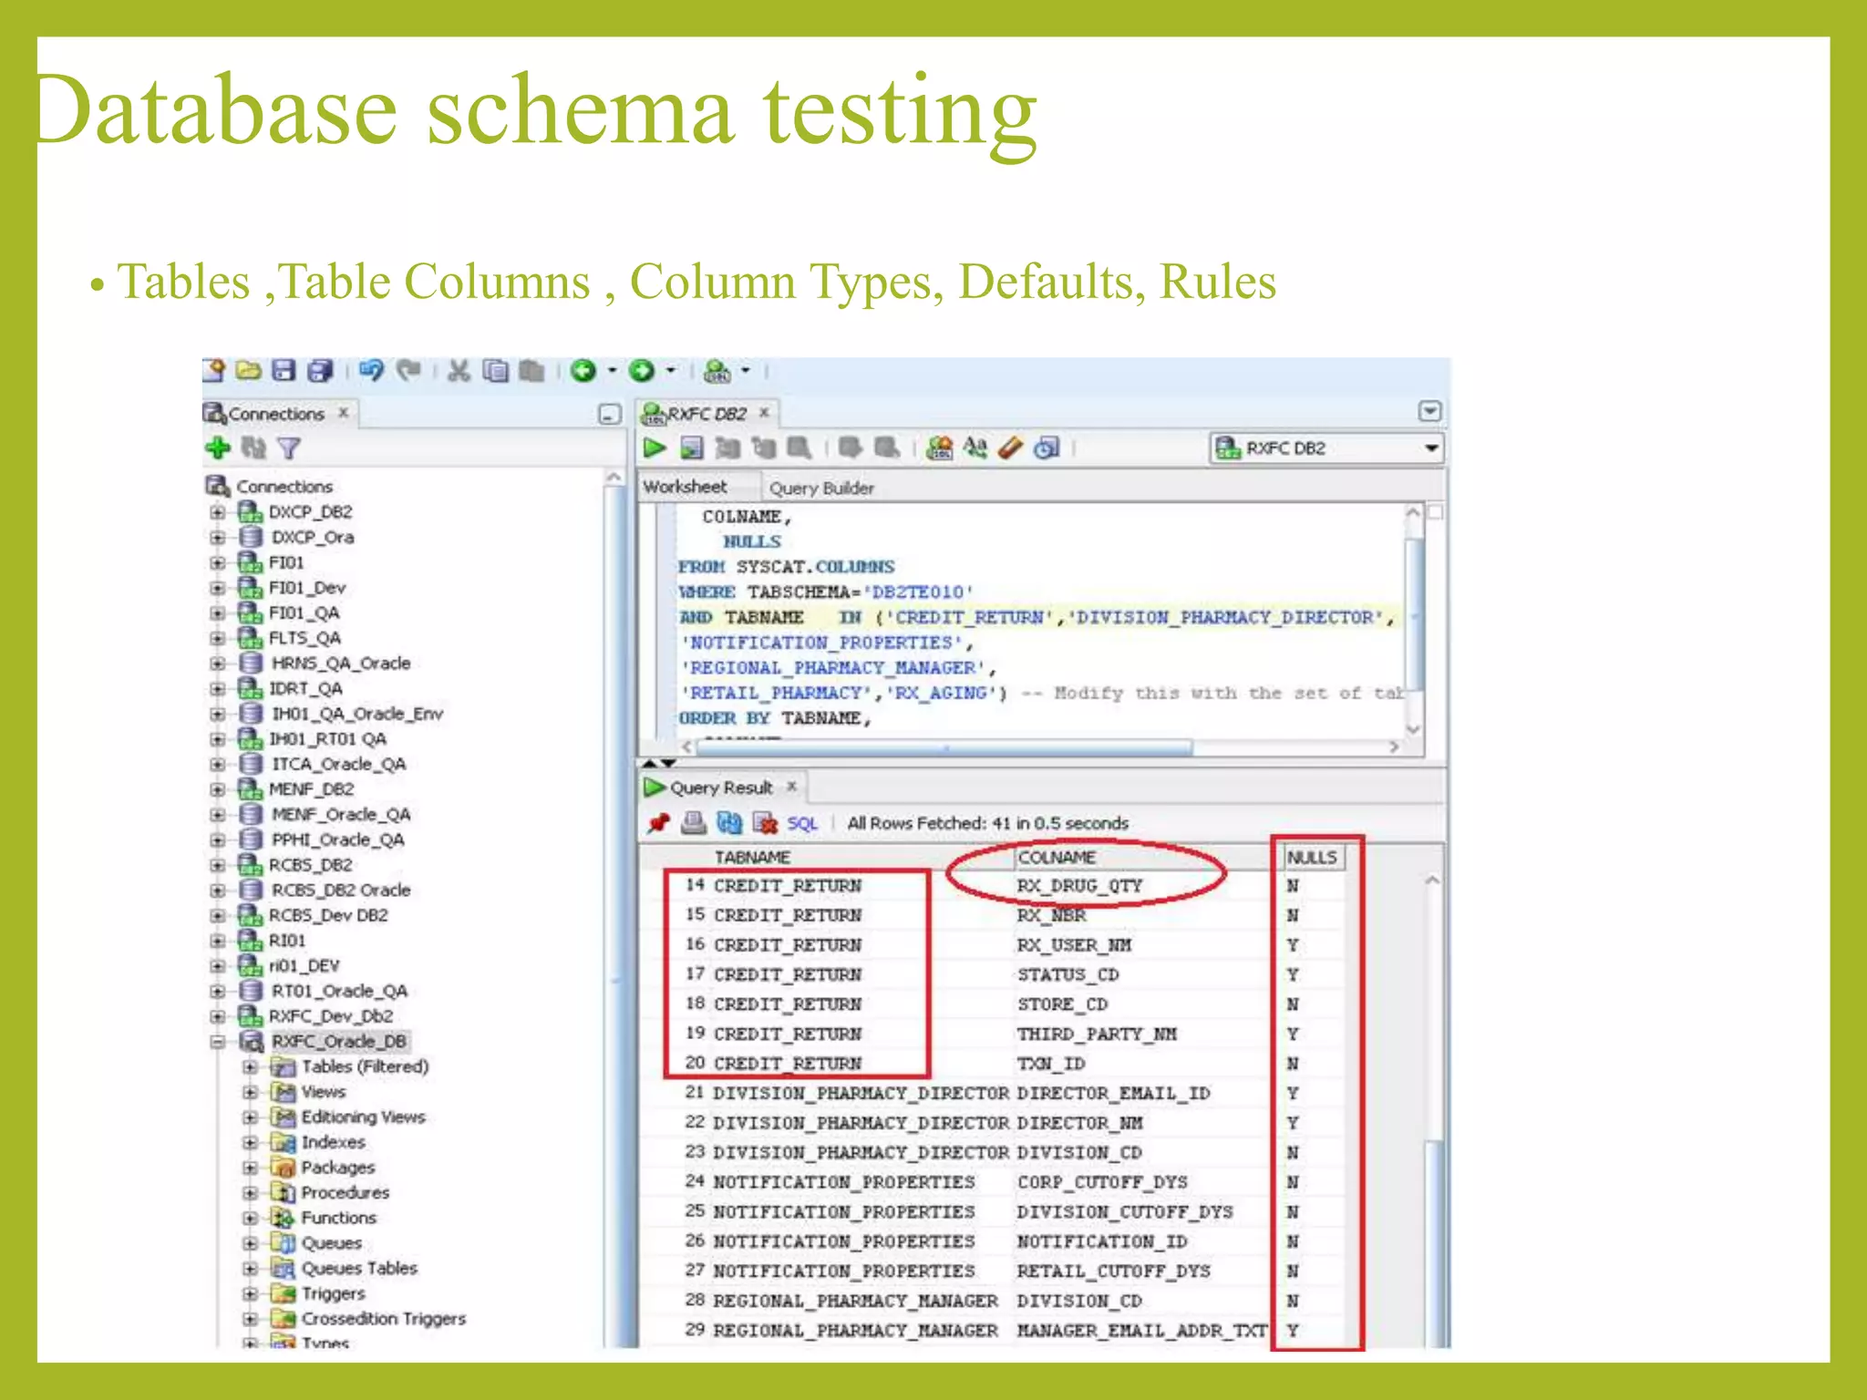Image resolution: width=1867 pixels, height=1400 pixels.
Task: Open SQL History from the worksheet toolbar
Action: tap(1047, 448)
